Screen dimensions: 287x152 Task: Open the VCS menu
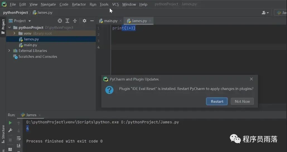115,4
